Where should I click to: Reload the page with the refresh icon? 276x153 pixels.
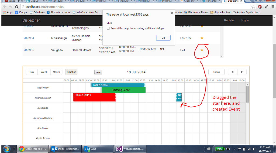coord(16,7)
